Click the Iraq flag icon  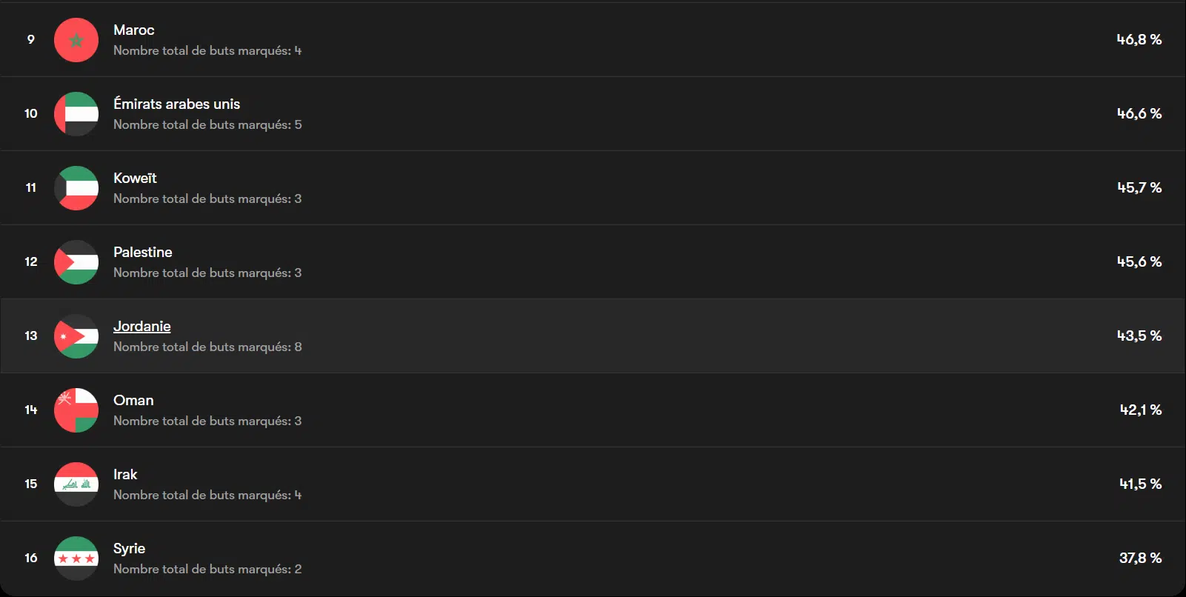(x=76, y=484)
